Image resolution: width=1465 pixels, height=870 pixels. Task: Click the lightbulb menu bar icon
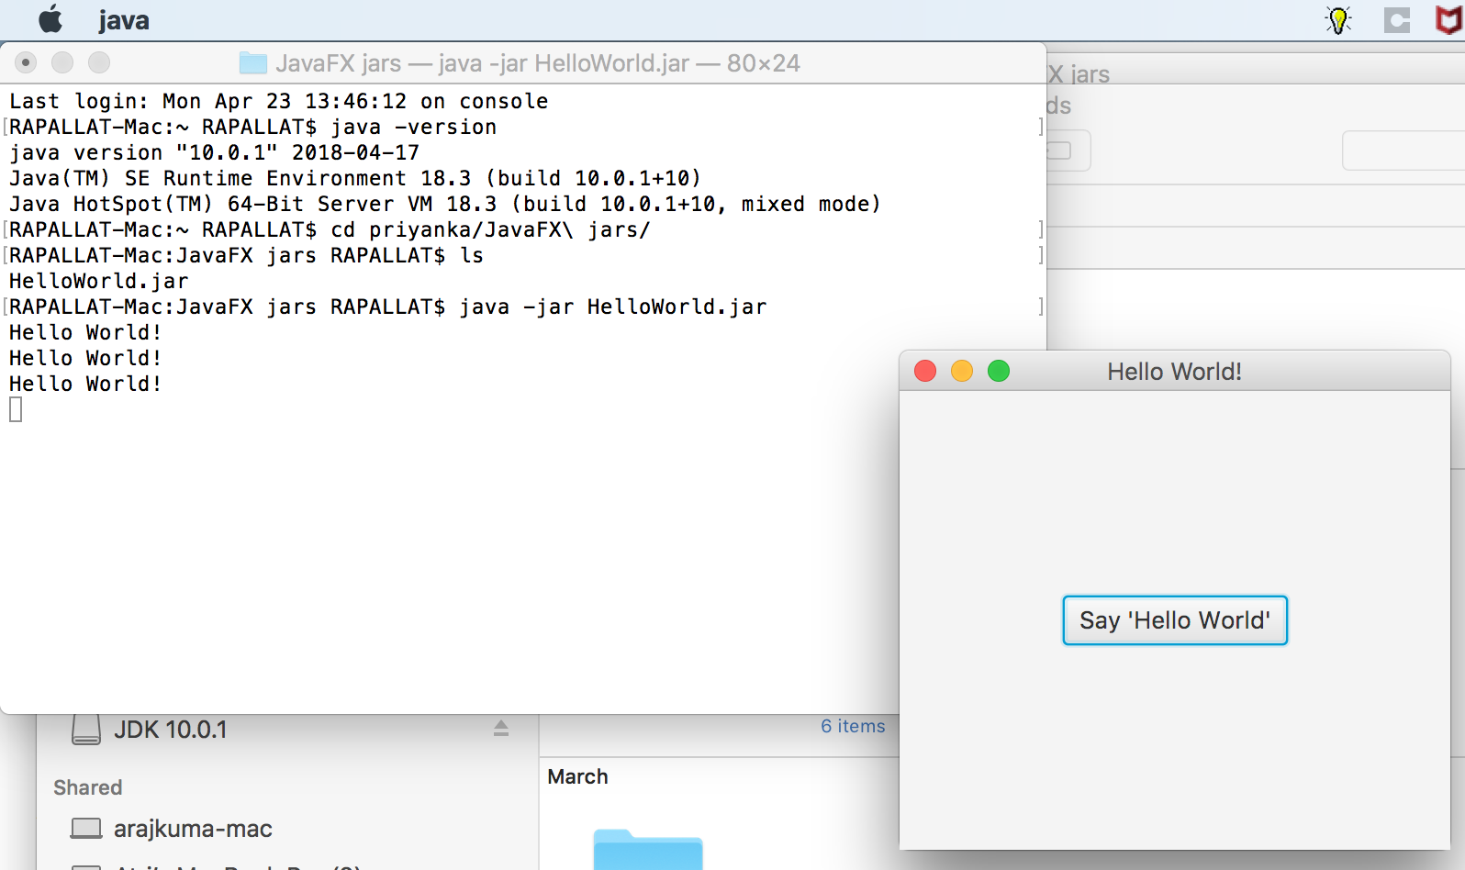(1338, 20)
